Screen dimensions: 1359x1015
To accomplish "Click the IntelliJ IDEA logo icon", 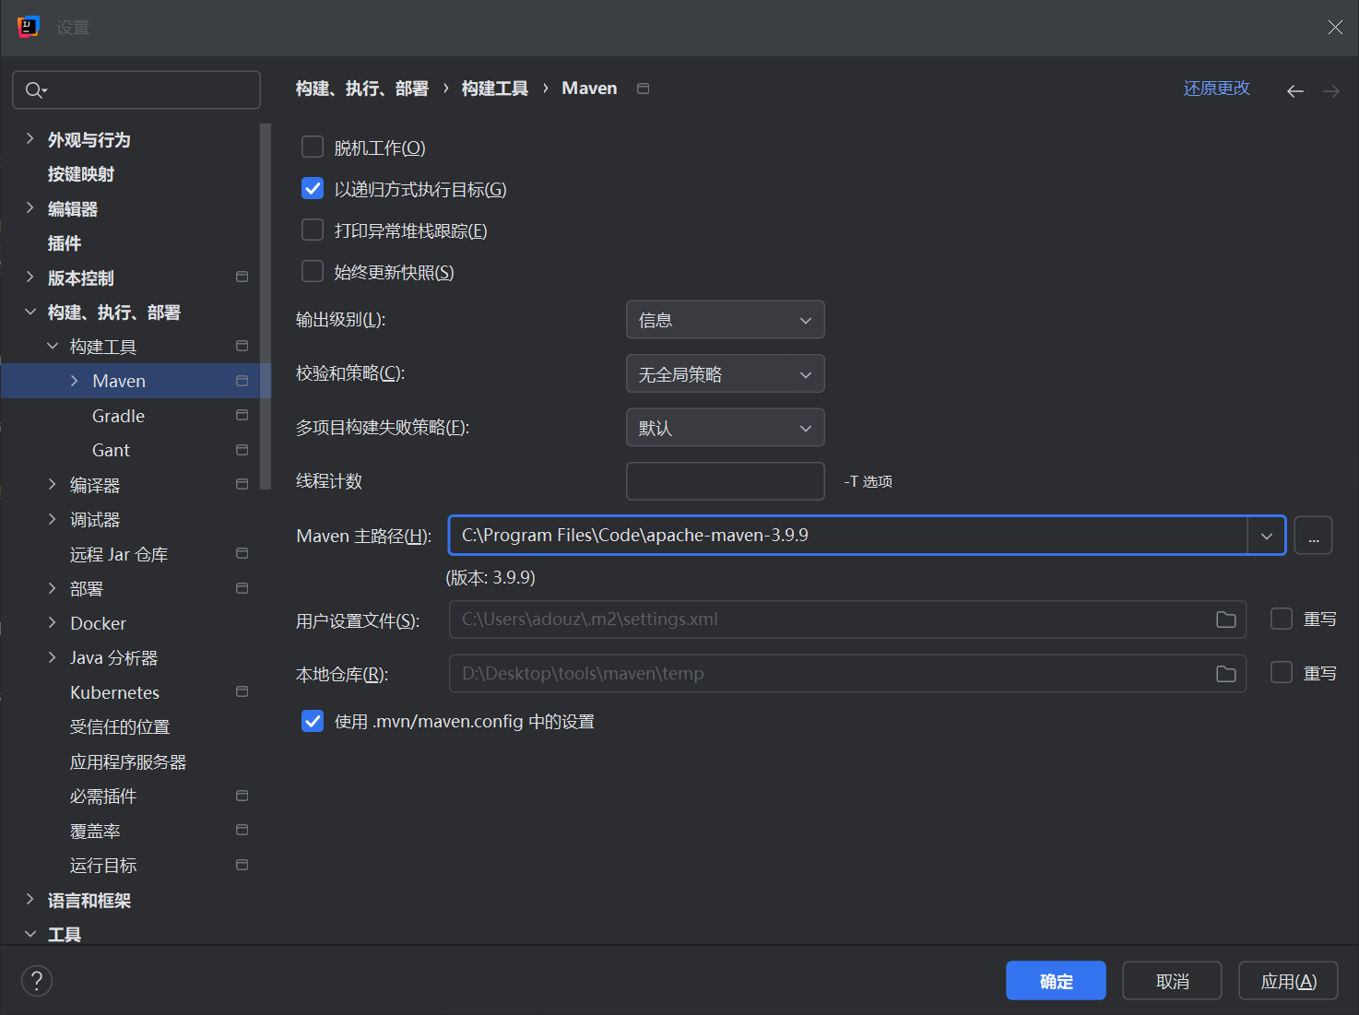I will (x=29, y=27).
